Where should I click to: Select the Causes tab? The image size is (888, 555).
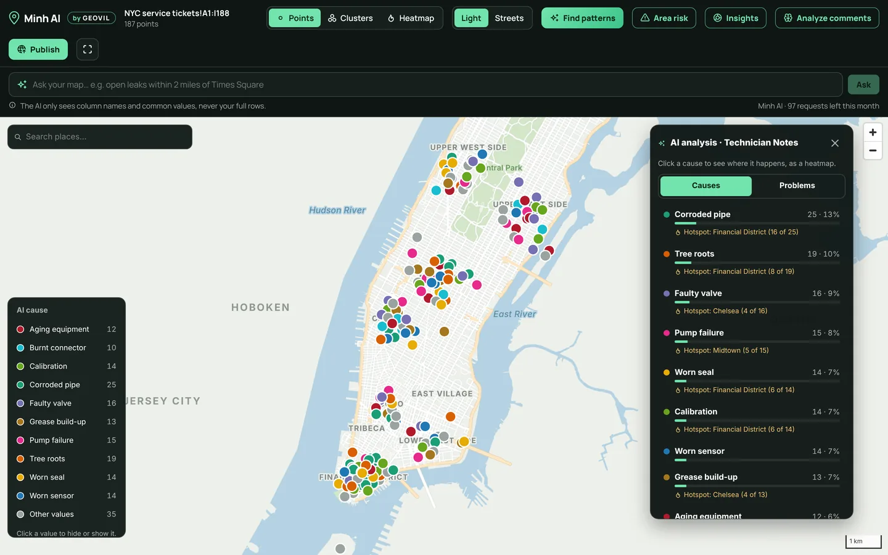[x=706, y=186]
